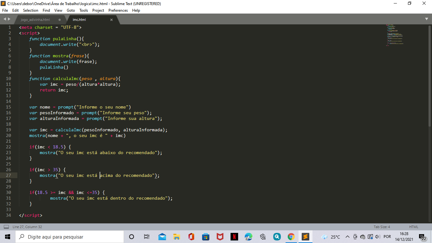Click the closing </script> tag on line 34
This screenshot has height=243, width=432.
(31, 215)
